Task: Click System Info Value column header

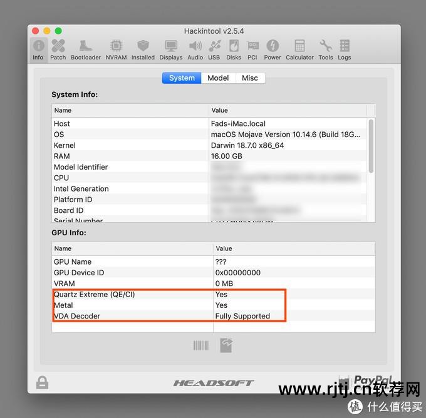Action: point(288,111)
